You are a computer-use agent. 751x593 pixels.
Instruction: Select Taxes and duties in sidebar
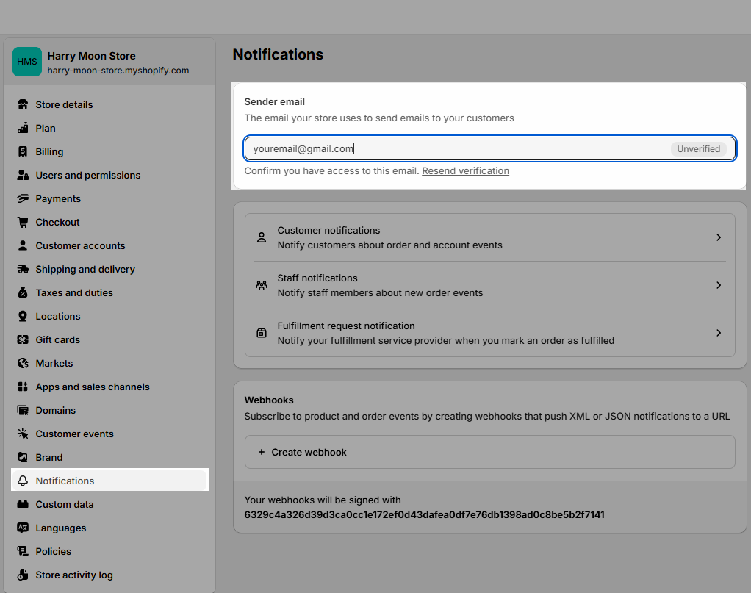point(109,292)
